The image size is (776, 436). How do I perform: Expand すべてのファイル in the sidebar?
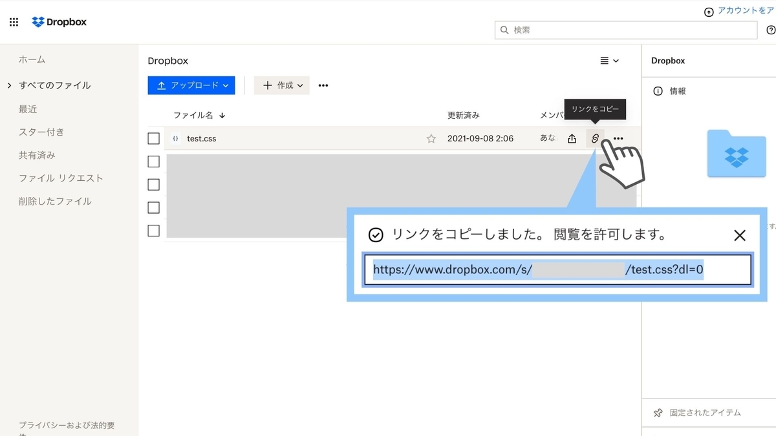9,85
